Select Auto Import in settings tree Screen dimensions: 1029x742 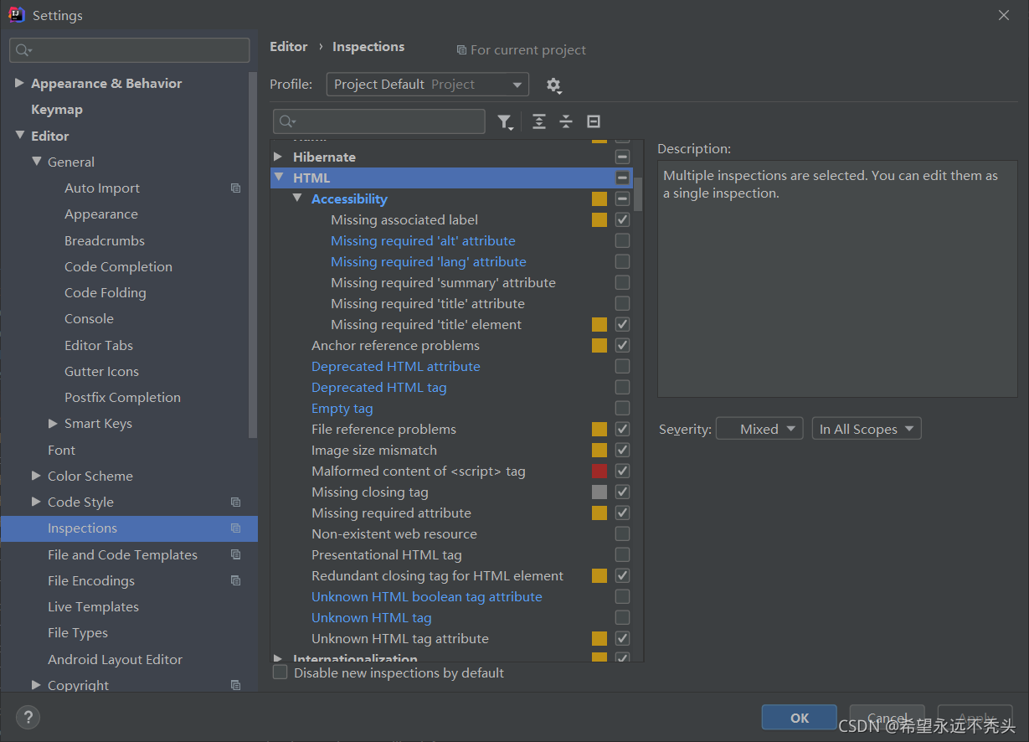point(102,188)
